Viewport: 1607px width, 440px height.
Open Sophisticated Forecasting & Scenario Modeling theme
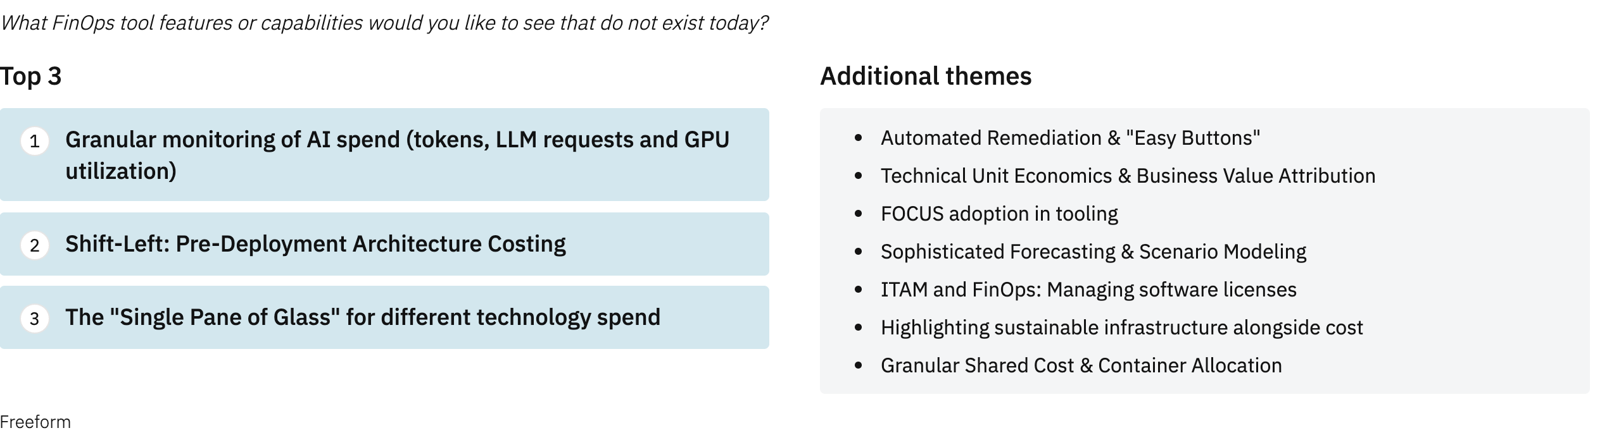(1093, 252)
